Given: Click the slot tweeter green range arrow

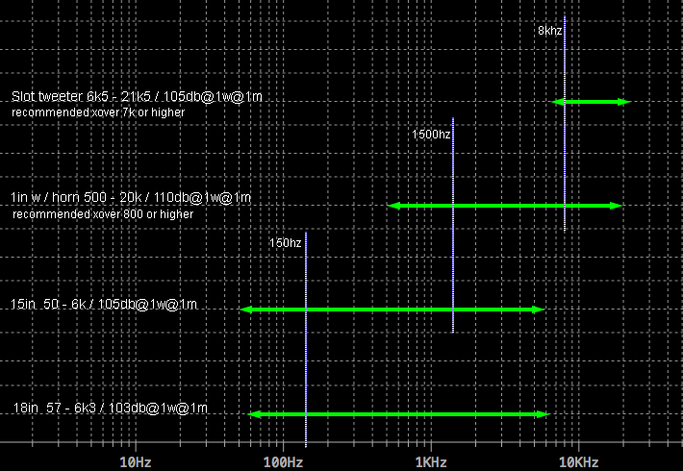Looking at the screenshot, I should (x=591, y=102).
